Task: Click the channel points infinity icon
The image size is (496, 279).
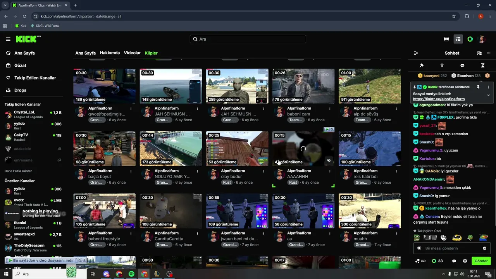Action: coord(420,261)
